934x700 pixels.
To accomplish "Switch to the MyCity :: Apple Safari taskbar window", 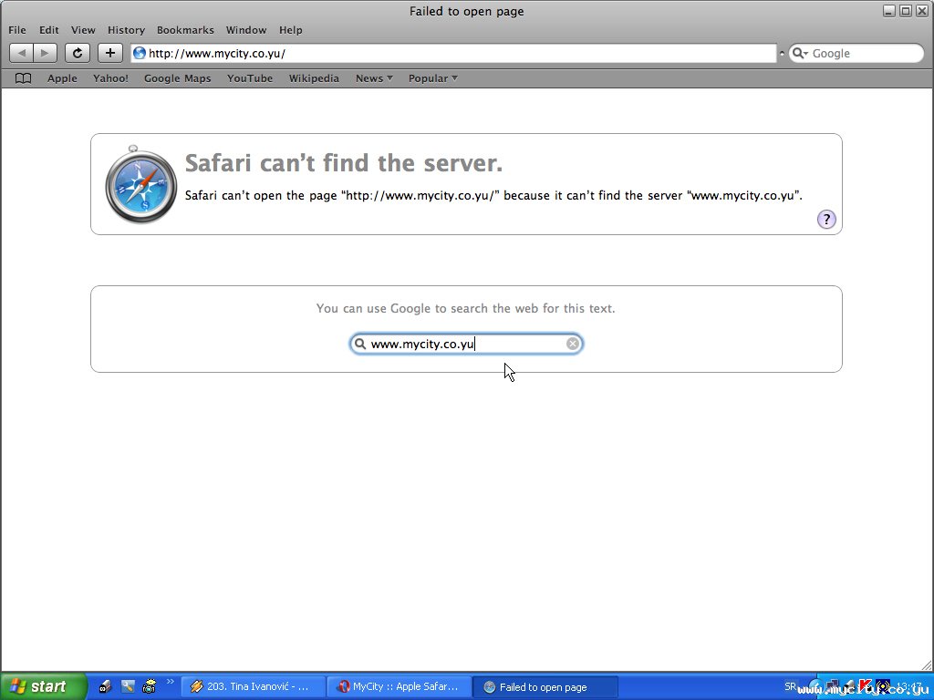I will coord(400,686).
